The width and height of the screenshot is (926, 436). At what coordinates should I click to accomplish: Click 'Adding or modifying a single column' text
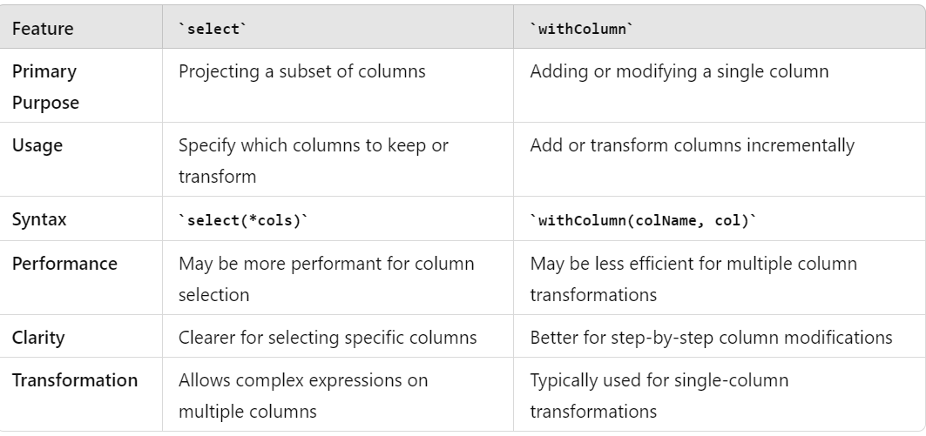679,71
